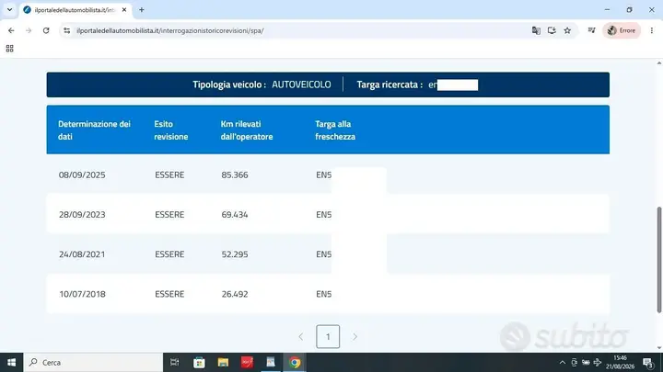Screen dimensions: 663x372
Task: Open Chrome three-dot menu
Action: [652, 30]
